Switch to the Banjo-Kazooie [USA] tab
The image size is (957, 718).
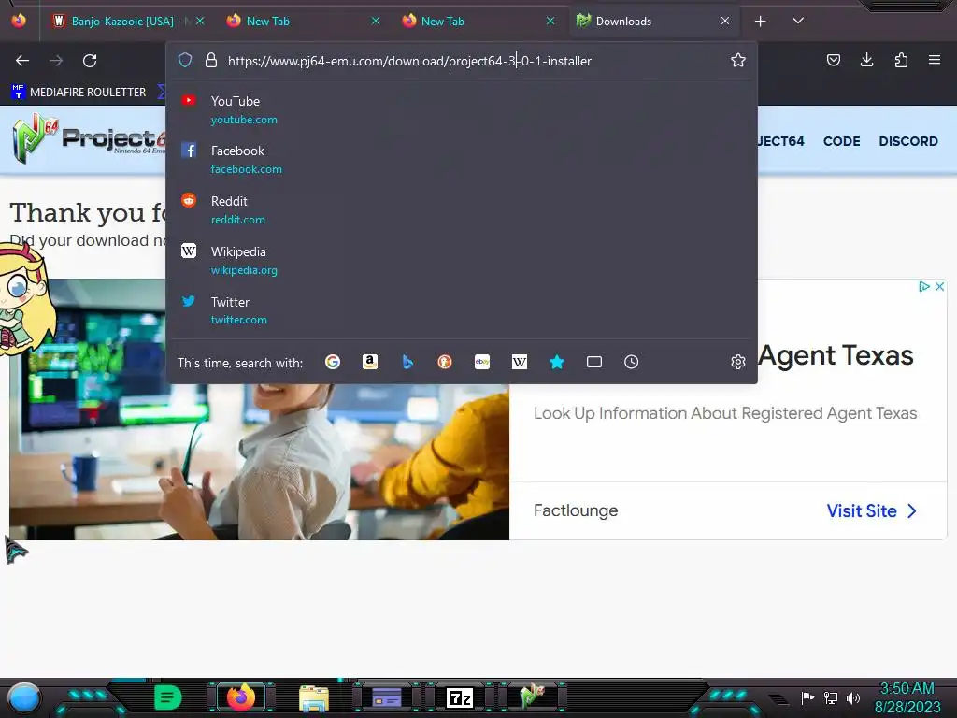point(128,22)
